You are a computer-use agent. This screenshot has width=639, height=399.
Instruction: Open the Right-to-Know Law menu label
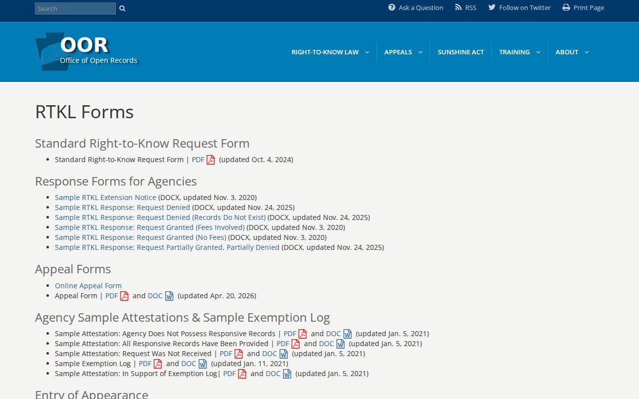[325, 52]
